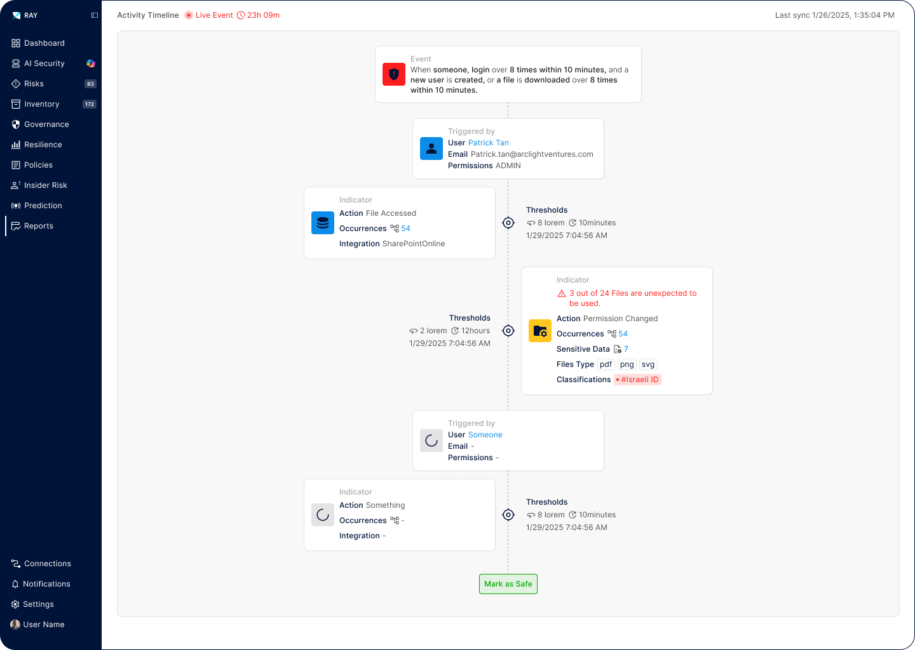Open the Dashboard menu item
Viewport: 915px width, 650px height.
[44, 43]
